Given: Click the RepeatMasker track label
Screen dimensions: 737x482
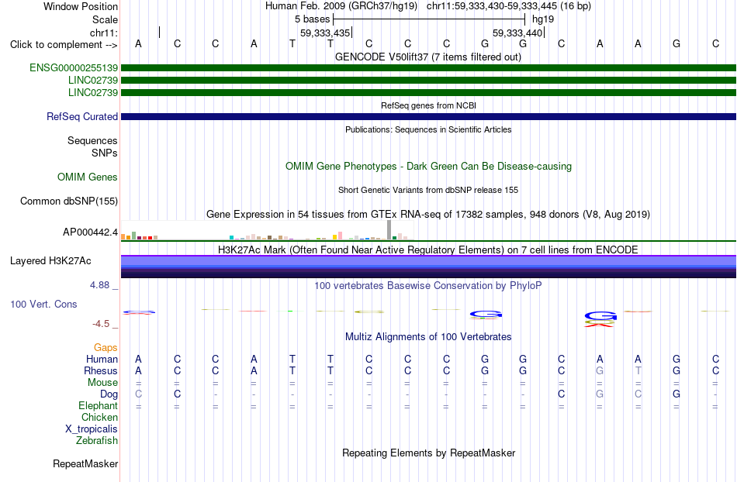Looking at the screenshot, I should [x=85, y=463].
